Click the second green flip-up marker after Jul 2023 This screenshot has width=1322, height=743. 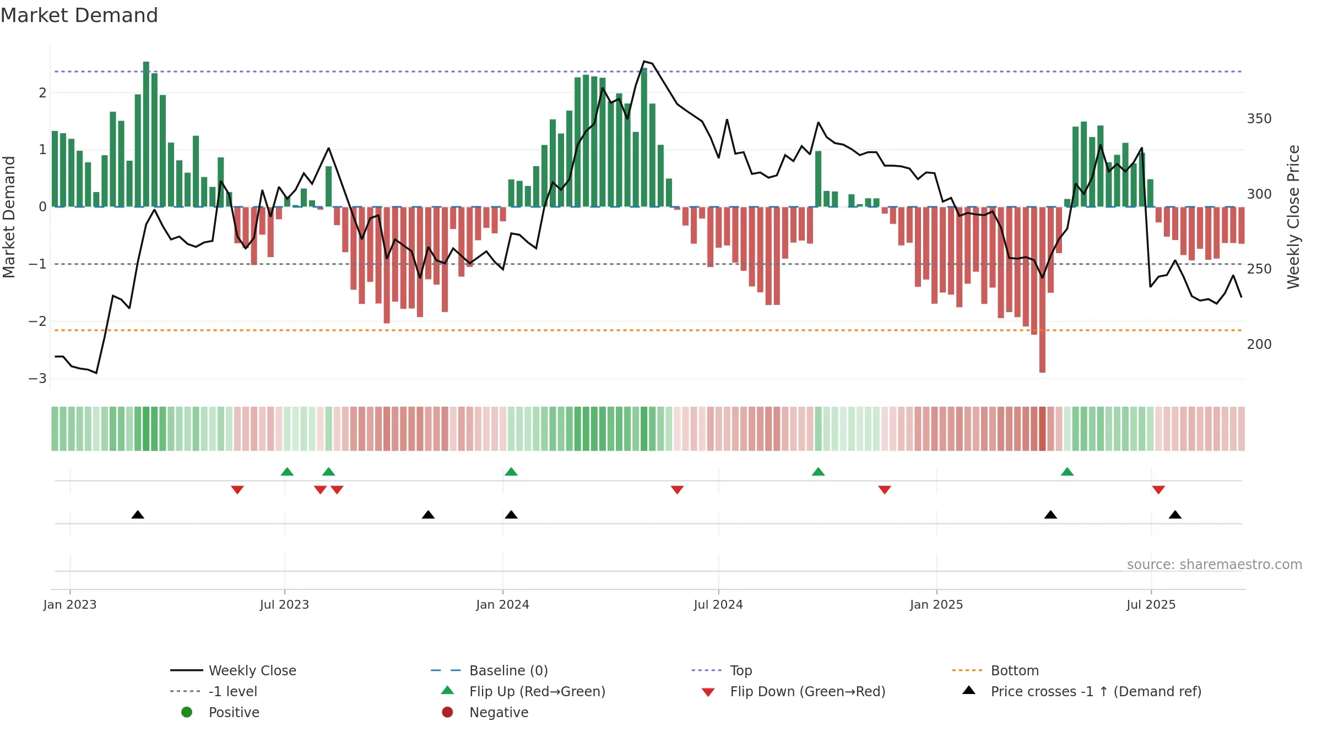[x=328, y=472]
